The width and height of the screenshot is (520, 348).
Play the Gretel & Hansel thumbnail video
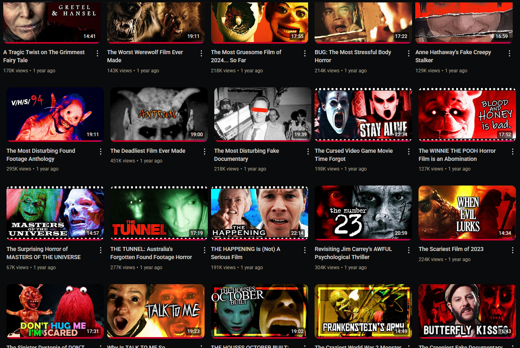click(52, 22)
